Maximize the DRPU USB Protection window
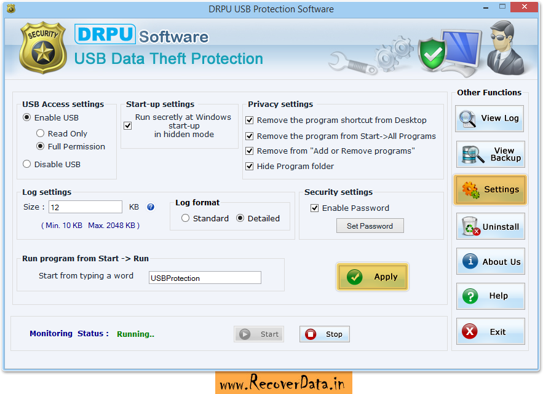 coord(502,7)
